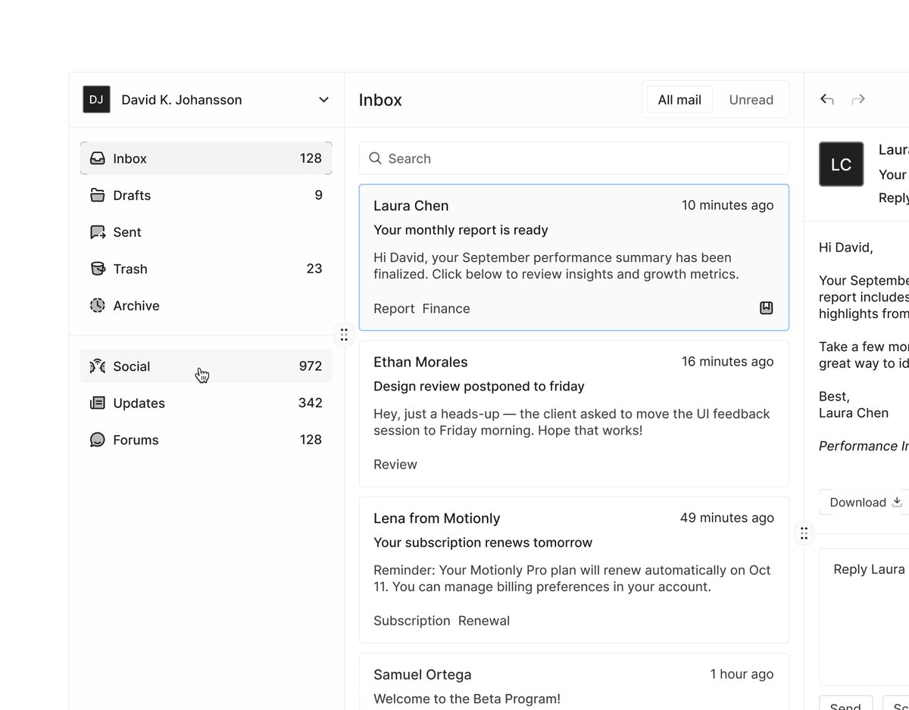Click the Social count 972
This screenshot has height=710, width=909.
click(x=311, y=366)
